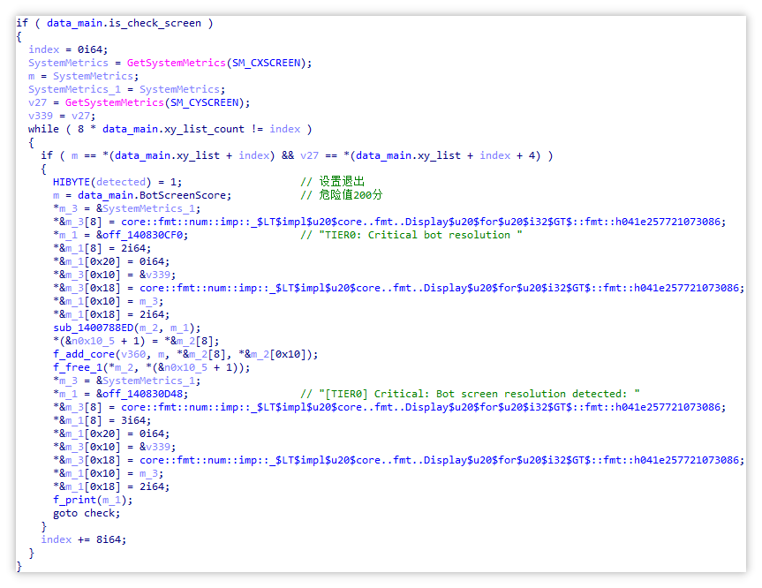
Task: Select the SM_CYSCREEN constant
Action: pyautogui.click(x=207, y=102)
